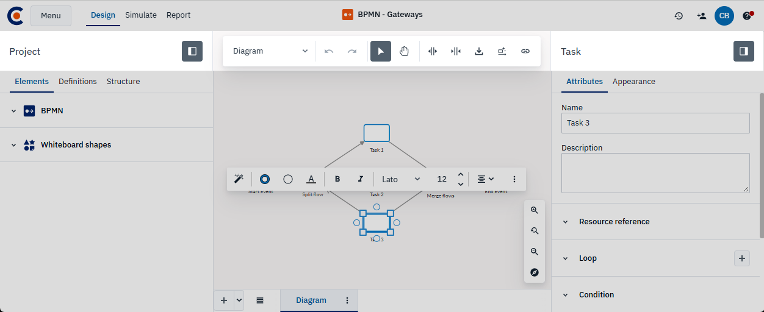Image resolution: width=764 pixels, height=312 pixels.
Task: Open the Menu button
Action: [x=51, y=15]
